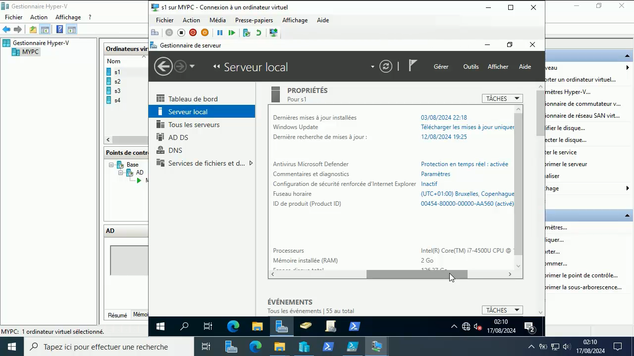Click the enhanced session mode icon
The height and width of the screenshot is (356, 634).
point(273,33)
